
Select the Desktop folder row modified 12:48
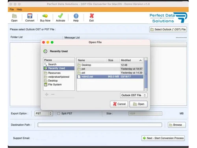tap(110, 65)
